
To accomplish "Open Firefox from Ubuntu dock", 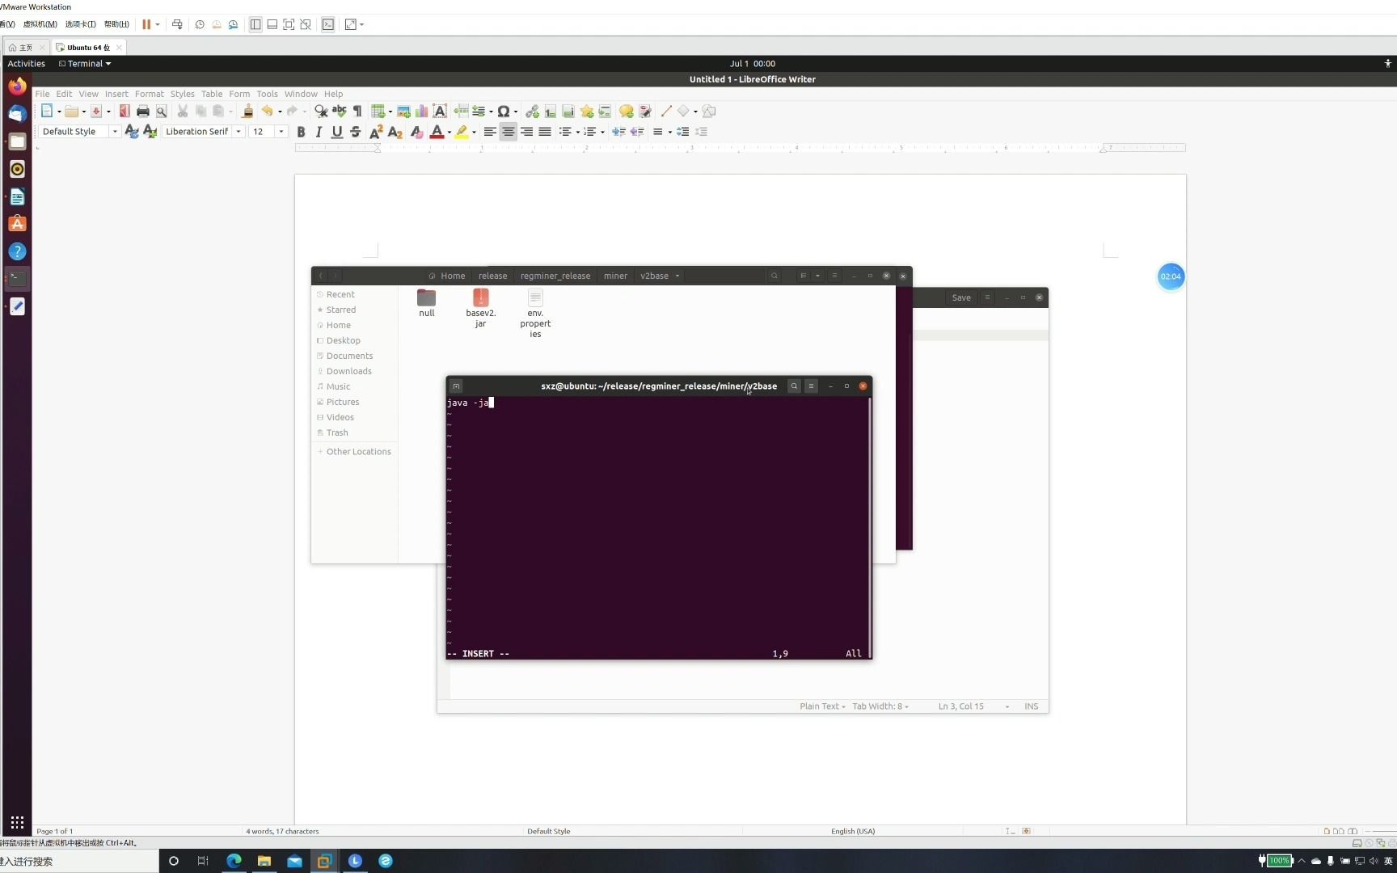I will tap(17, 86).
